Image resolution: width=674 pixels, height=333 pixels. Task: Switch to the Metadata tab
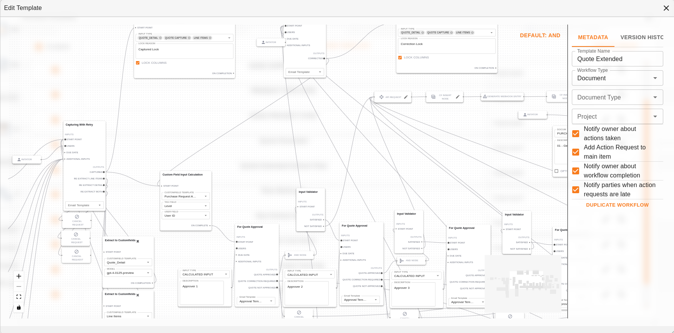coord(593,38)
